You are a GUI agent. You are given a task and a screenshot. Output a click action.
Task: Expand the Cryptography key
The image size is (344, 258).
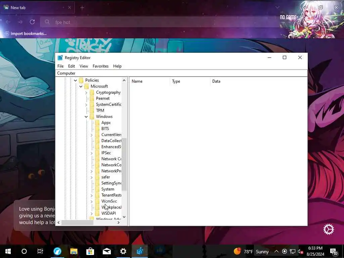(x=86, y=93)
